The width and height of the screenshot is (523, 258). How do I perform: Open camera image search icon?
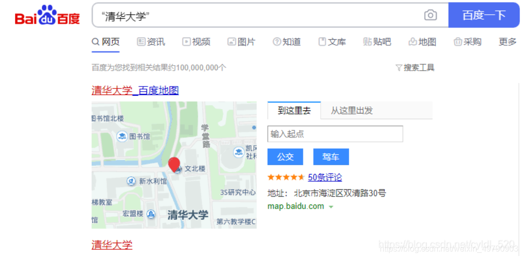(x=430, y=15)
